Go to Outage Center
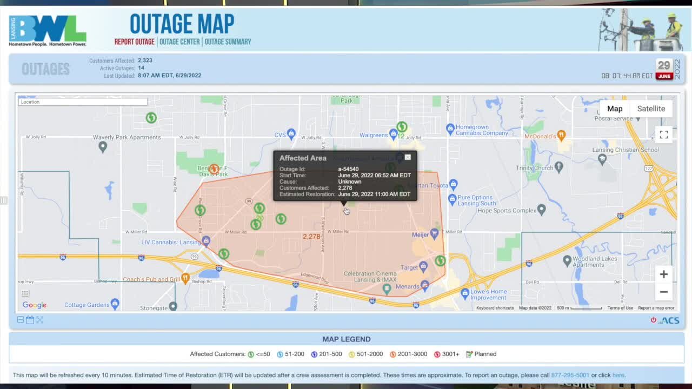This screenshot has width=692, height=389. click(x=179, y=42)
